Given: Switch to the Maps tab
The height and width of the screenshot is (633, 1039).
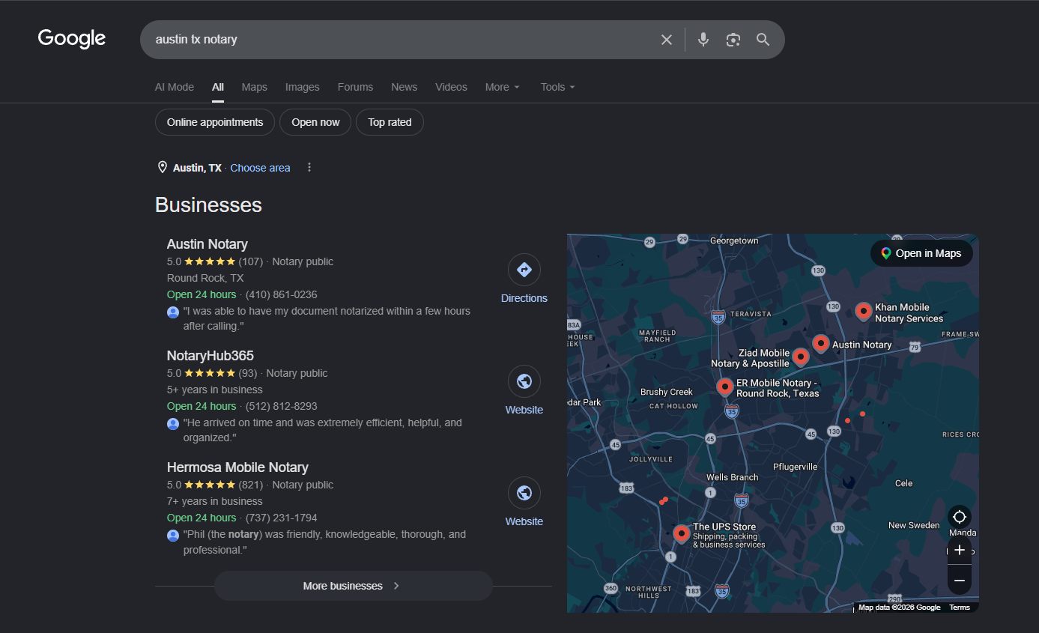Looking at the screenshot, I should pyautogui.click(x=254, y=87).
